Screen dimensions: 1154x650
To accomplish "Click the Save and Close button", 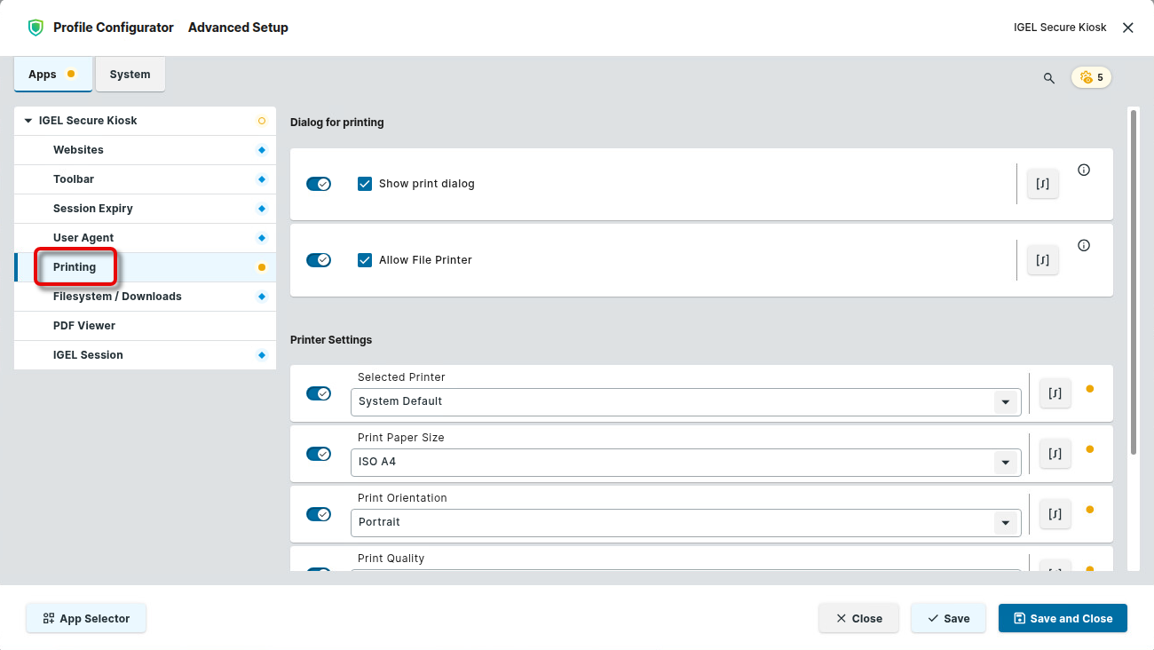I will coord(1062,619).
